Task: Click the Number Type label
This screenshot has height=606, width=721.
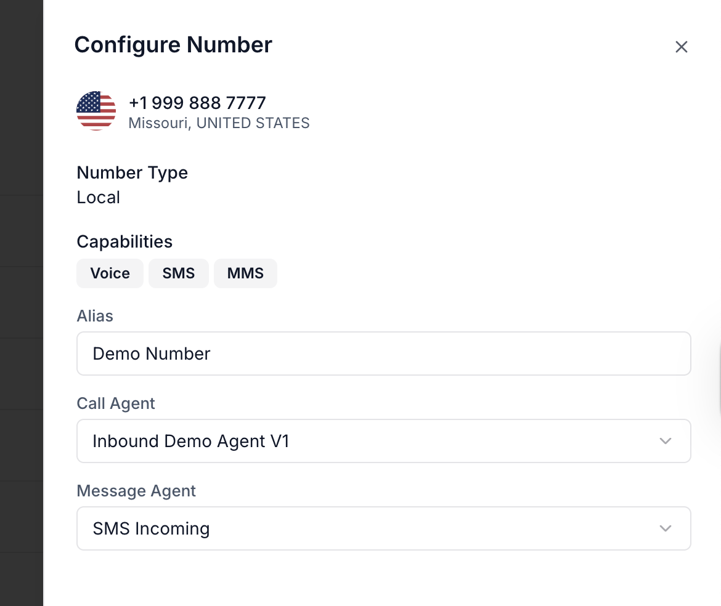Action: (132, 173)
